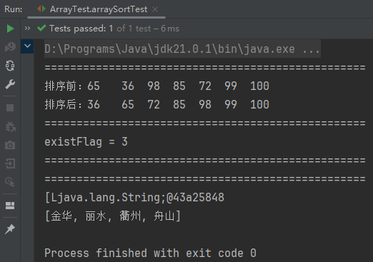The height and width of the screenshot is (262, 373).
Task: Click the Stop square icon
Action: pyautogui.click(x=10, y=108)
